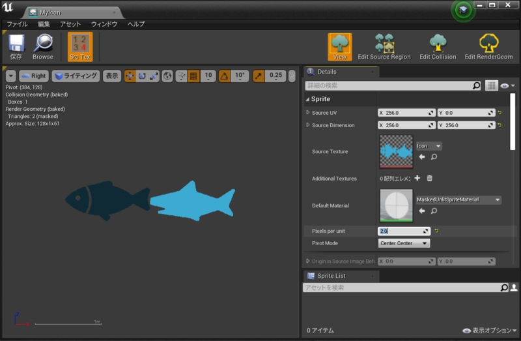Toggle grid snapping icon

pos(193,76)
